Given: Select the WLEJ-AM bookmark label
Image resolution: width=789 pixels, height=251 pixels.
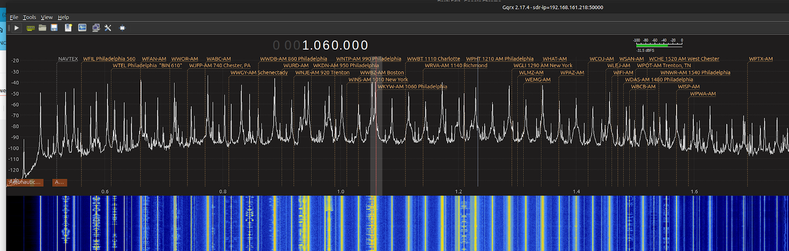Looking at the screenshot, I should 618,66.
